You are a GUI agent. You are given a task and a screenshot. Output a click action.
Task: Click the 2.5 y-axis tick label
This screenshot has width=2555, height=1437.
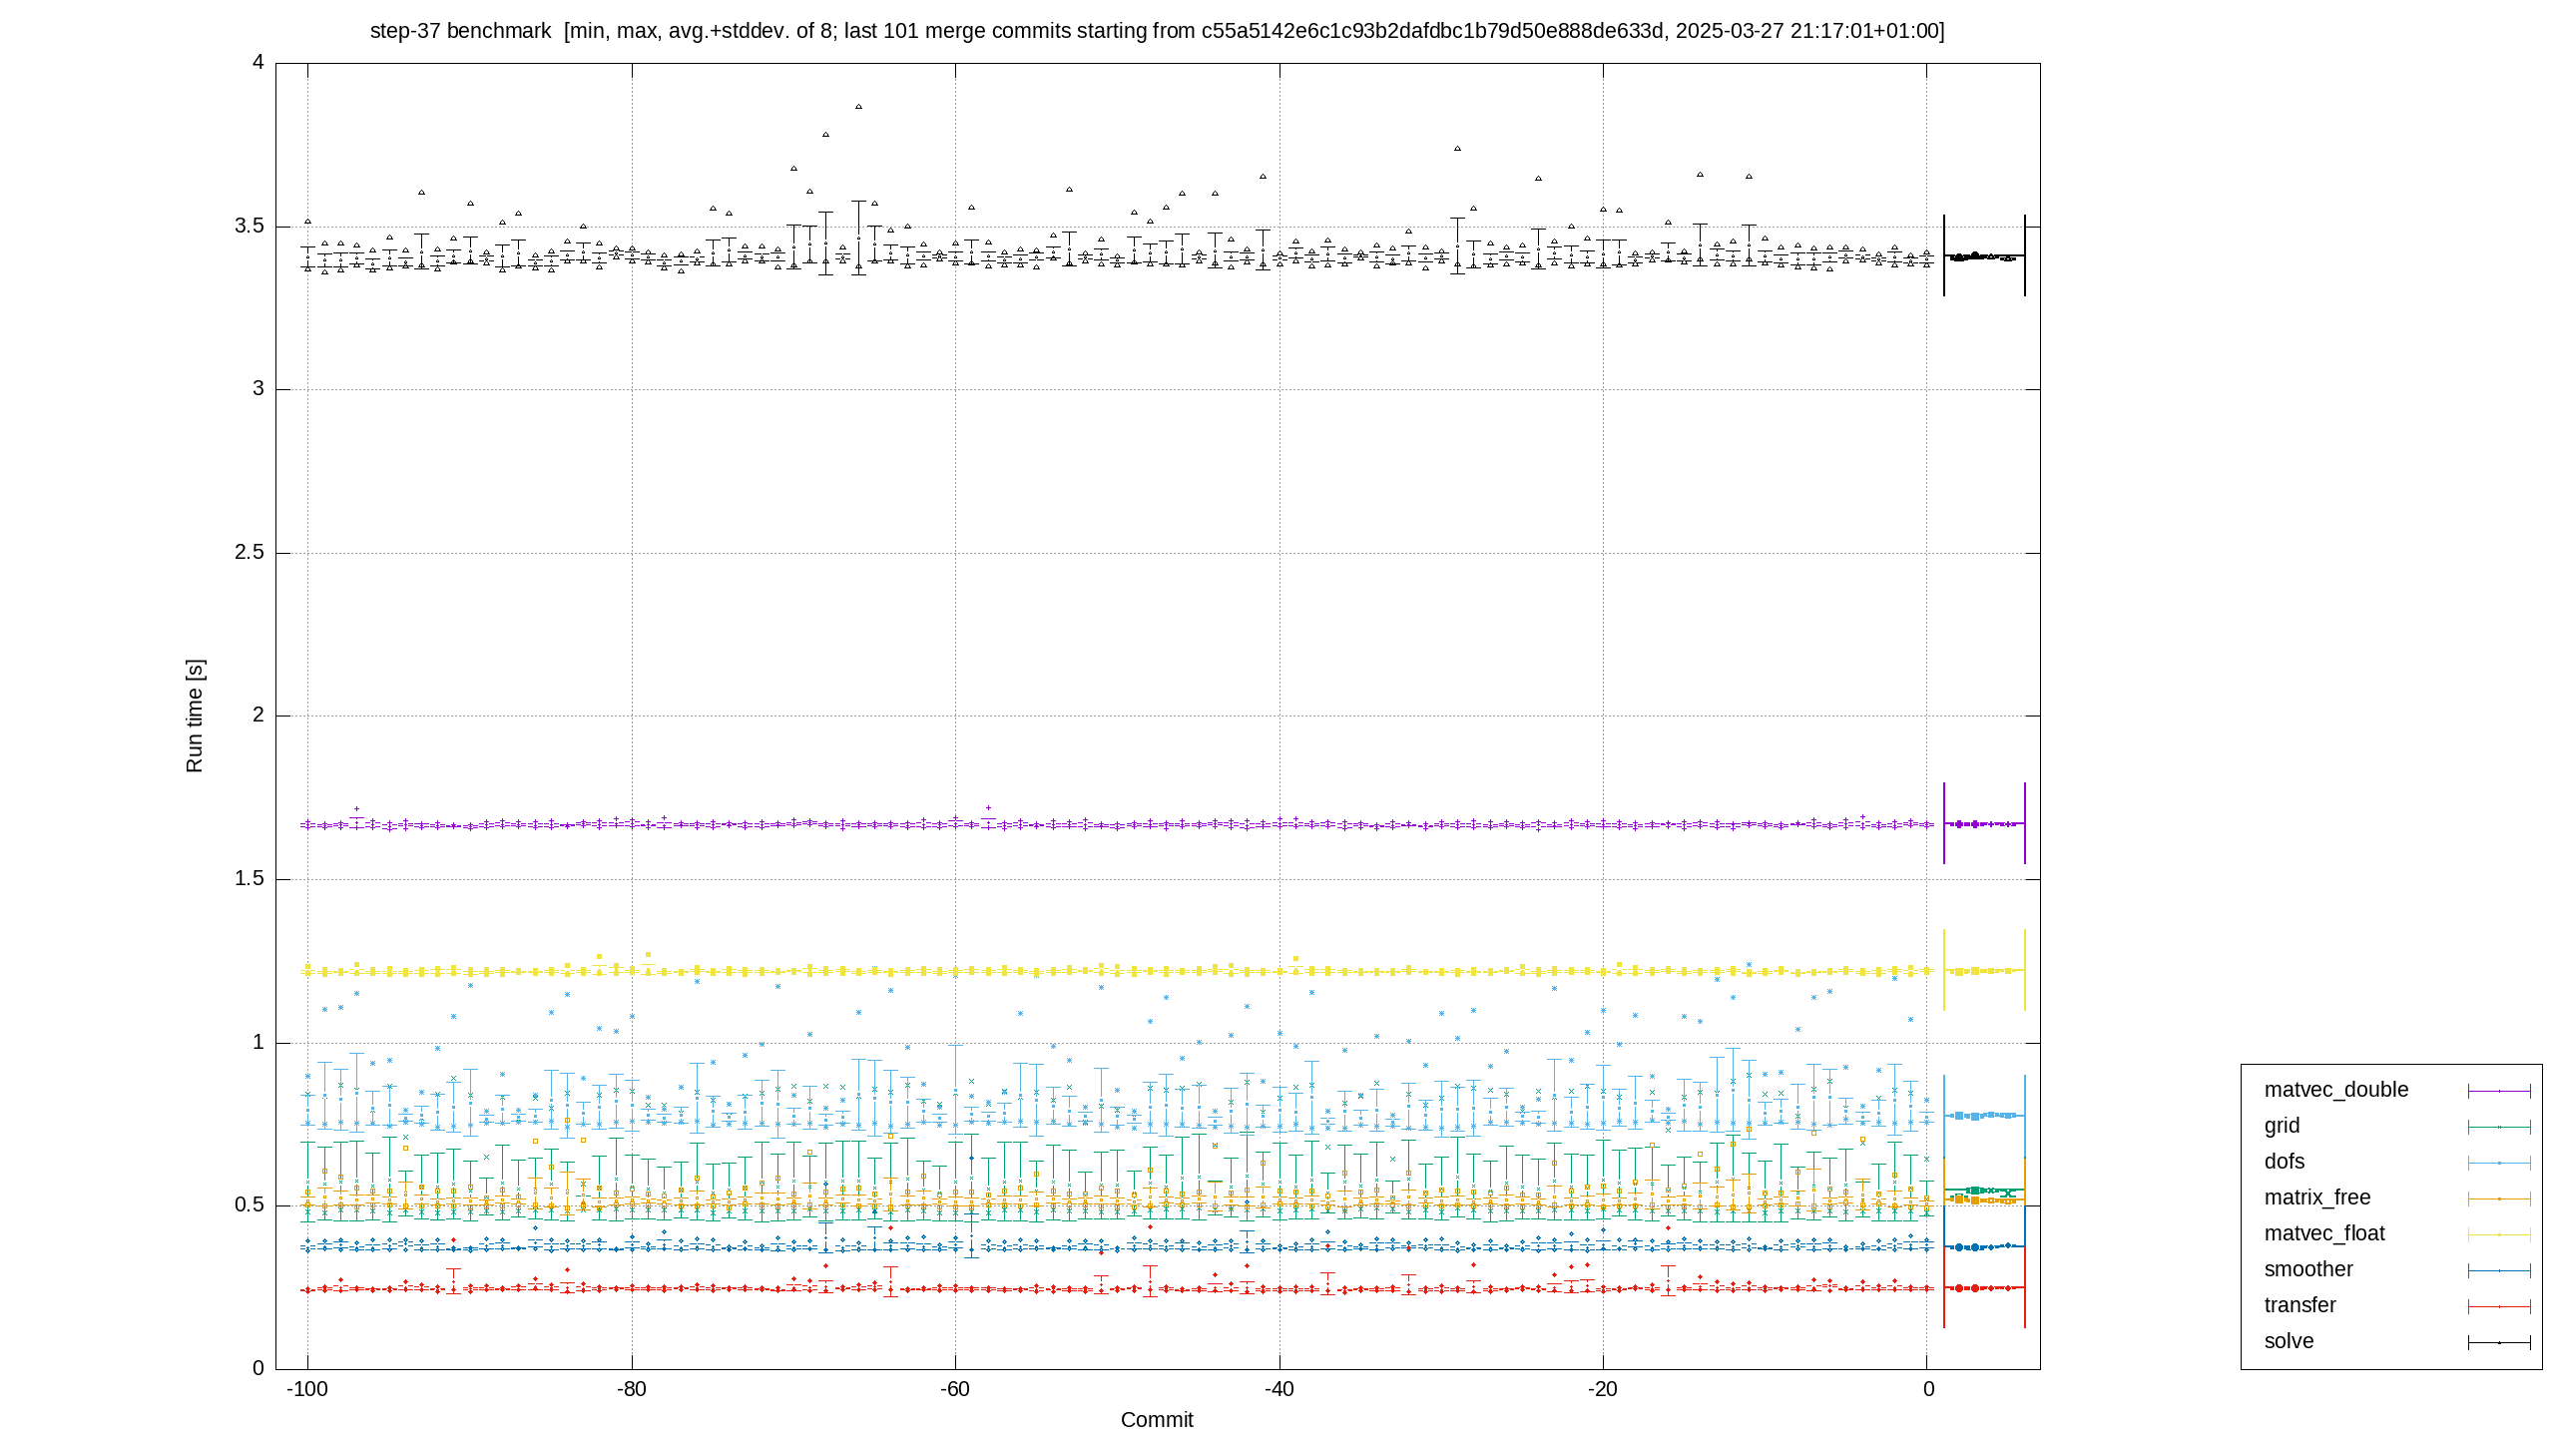tap(250, 552)
